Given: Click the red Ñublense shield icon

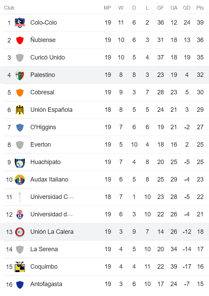Looking at the screenshot, I should click(x=20, y=40).
